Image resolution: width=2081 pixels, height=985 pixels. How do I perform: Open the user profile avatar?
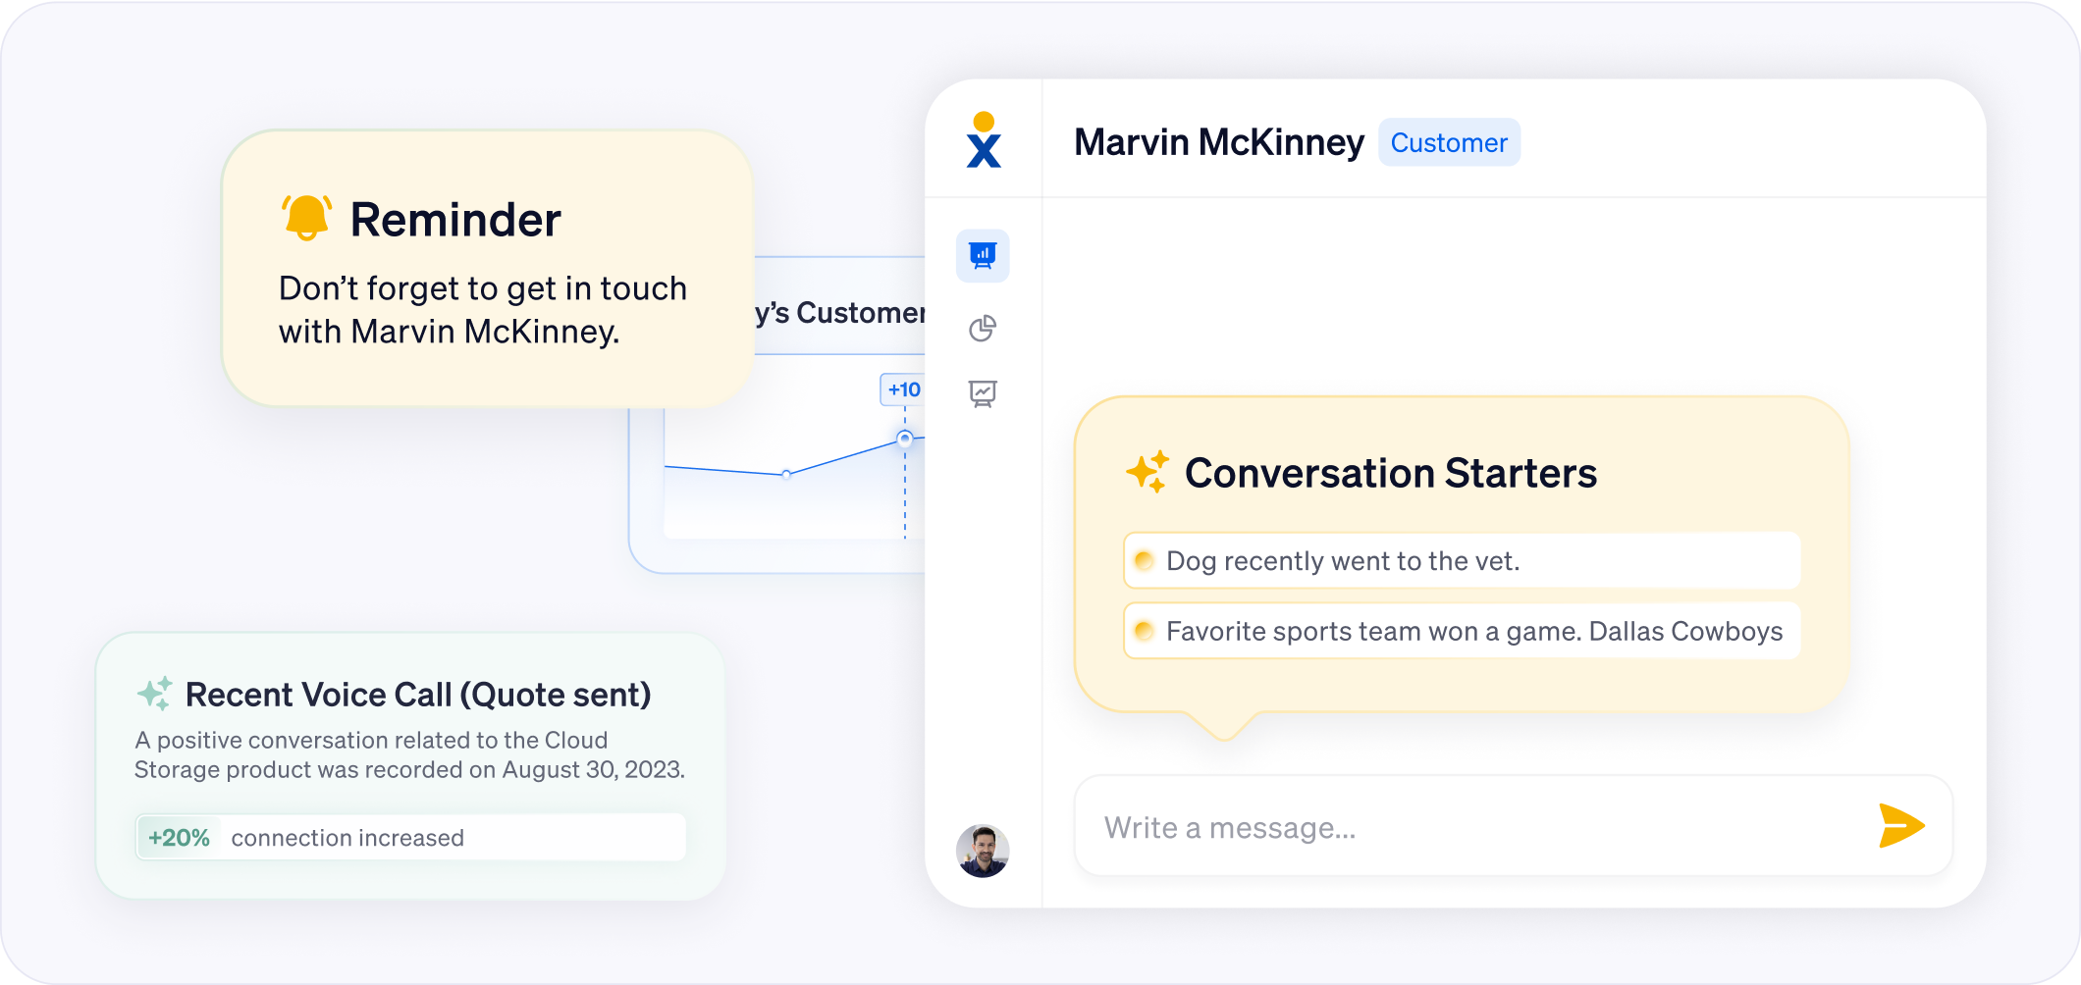(x=983, y=851)
